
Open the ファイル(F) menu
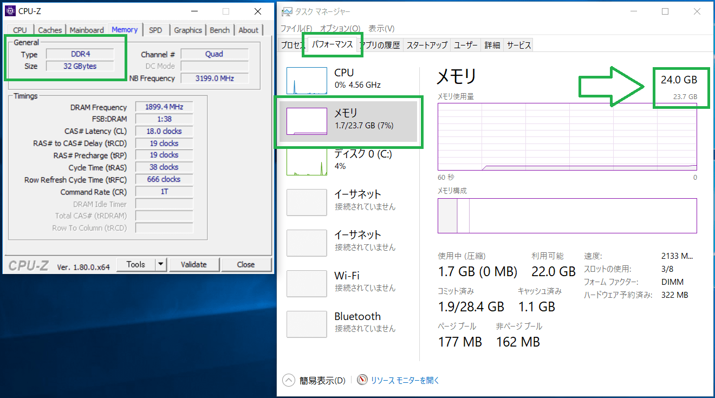296,28
